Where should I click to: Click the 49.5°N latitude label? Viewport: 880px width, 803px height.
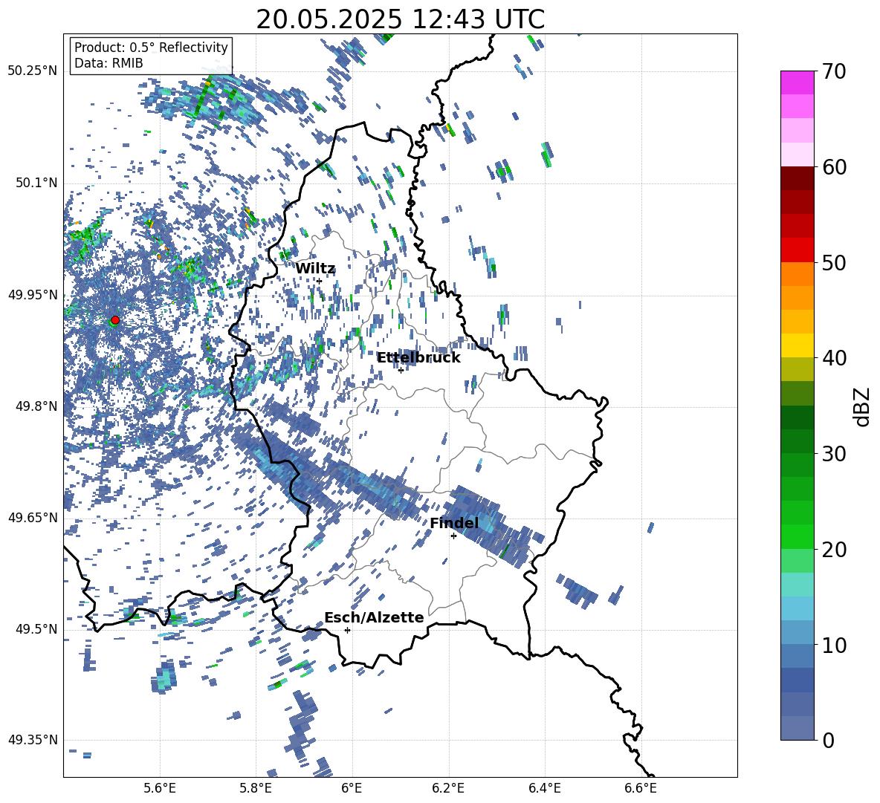click(36, 628)
